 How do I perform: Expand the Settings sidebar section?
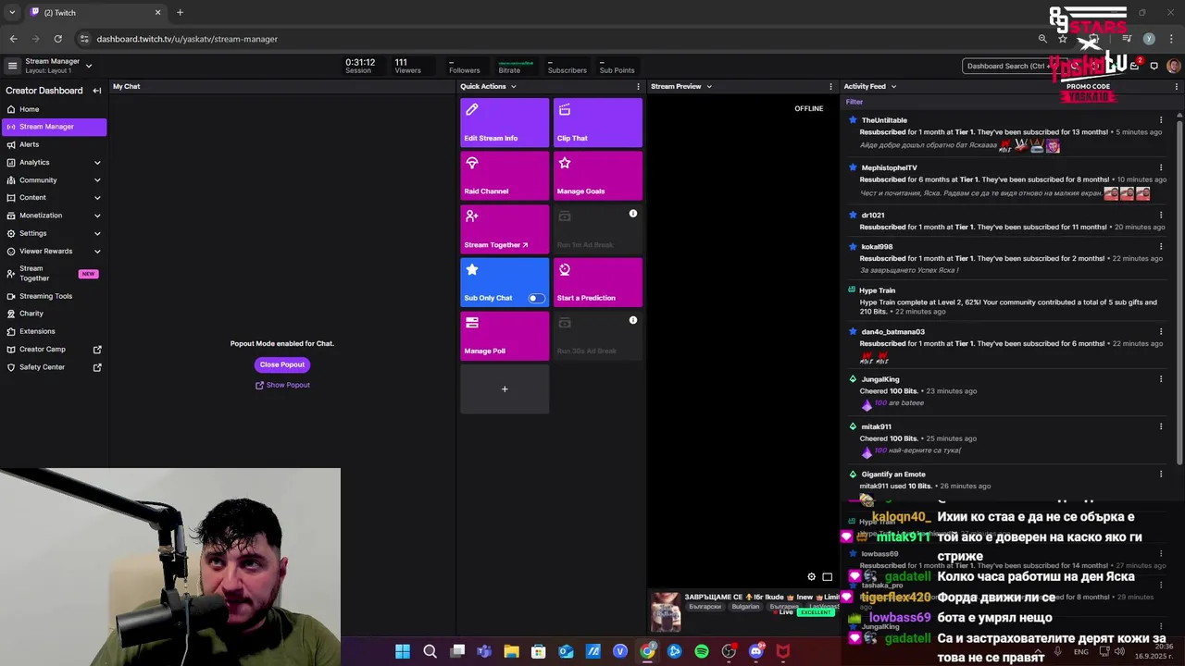(97, 233)
